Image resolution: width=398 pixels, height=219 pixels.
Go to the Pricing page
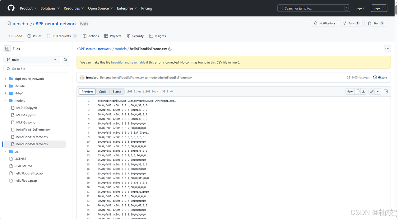[146, 8]
